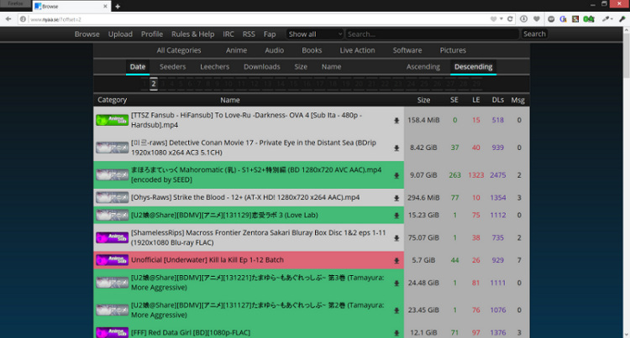The height and width of the screenshot is (338, 630).
Task: Open the eyedropper extension dropdown arrow
Action: (x=612, y=18)
